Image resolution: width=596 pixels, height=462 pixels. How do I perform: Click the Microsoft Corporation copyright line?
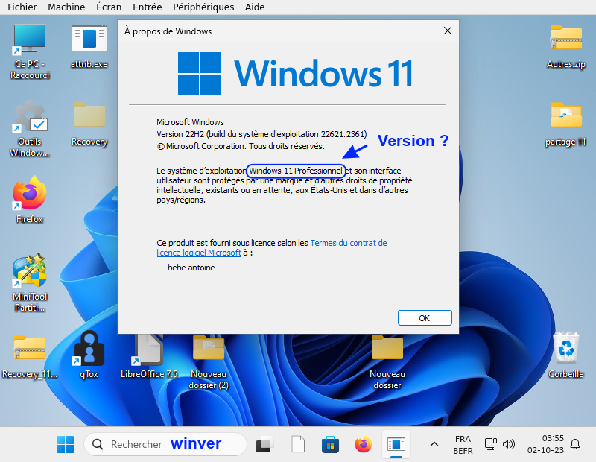[241, 146]
